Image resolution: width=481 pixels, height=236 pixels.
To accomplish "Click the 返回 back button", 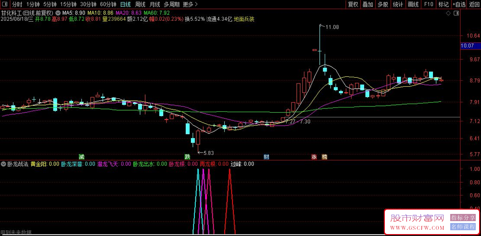I will pyautogui.click(x=474, y=4).
